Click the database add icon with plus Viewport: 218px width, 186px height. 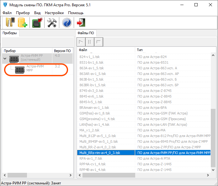[22, 23]
